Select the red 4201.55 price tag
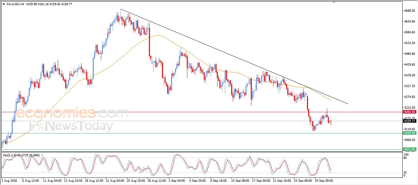This screenshot has height=185, width=418. point(409,112)
